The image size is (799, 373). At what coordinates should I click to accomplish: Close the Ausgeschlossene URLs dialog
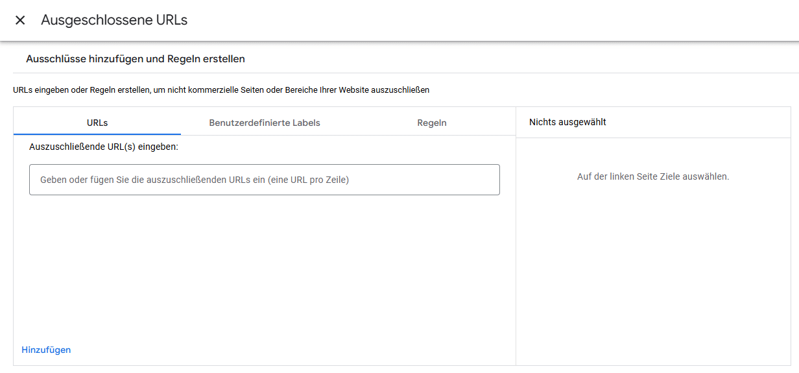click(x=20, y=20)
